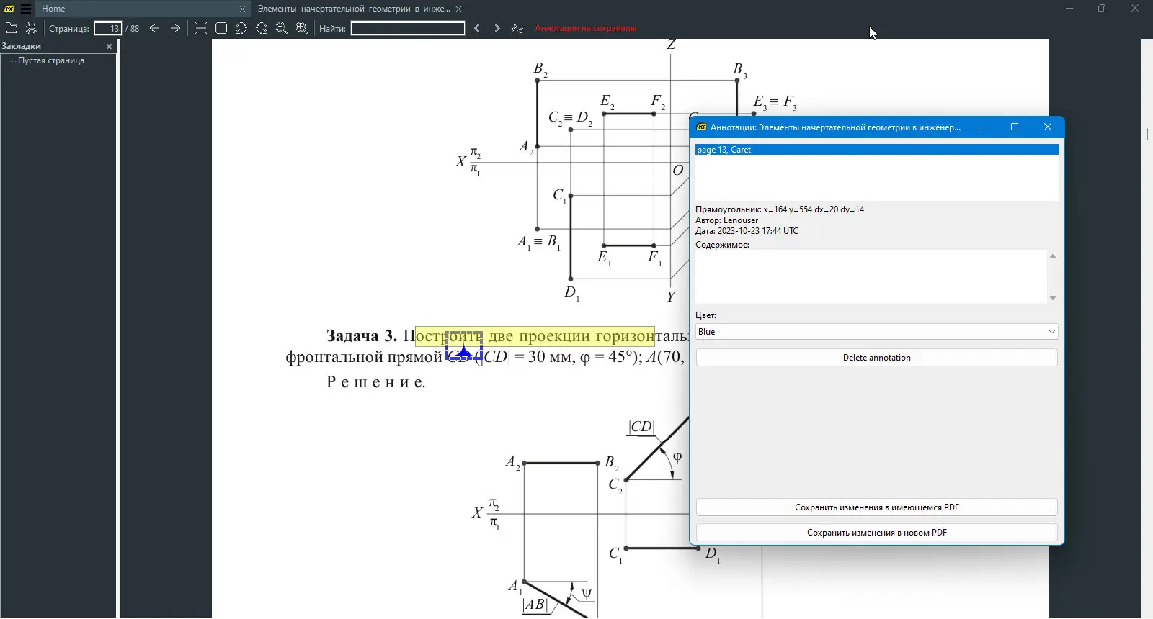Image resolution: width=1153 pixels, height=619 pixels.
Task: Go to next page arrow
Action: tap(175, 29)
